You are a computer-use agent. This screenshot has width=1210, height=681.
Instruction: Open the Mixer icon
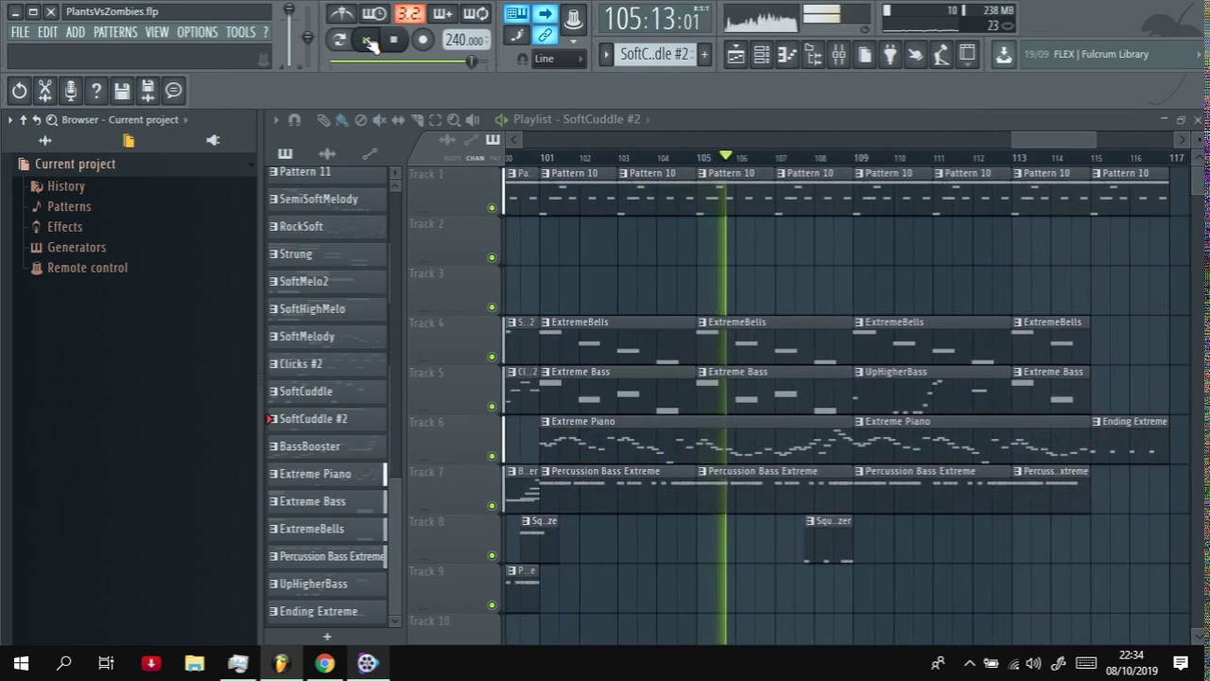coord(838,55)
